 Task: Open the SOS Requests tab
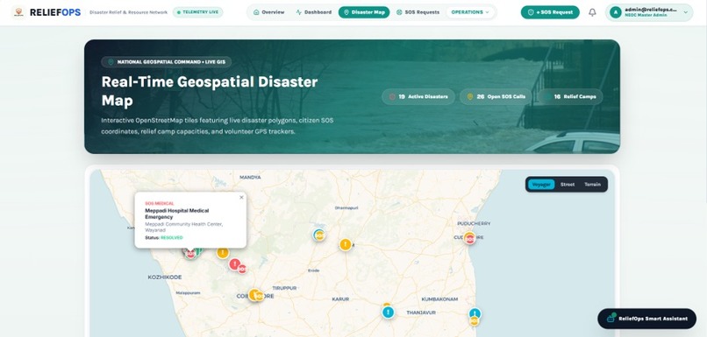pyautogui.click(x=418, y=12)
